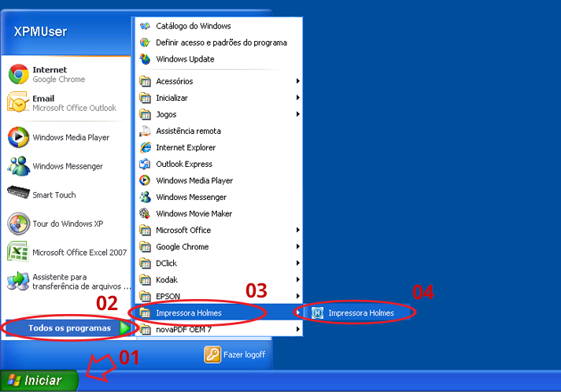
Task: Click the Catálogo do Windows icon
Action: [145, 26]
